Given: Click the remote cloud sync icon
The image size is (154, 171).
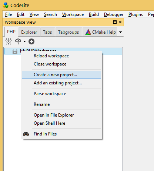Looking at the screenshot, I should [18, 41].
